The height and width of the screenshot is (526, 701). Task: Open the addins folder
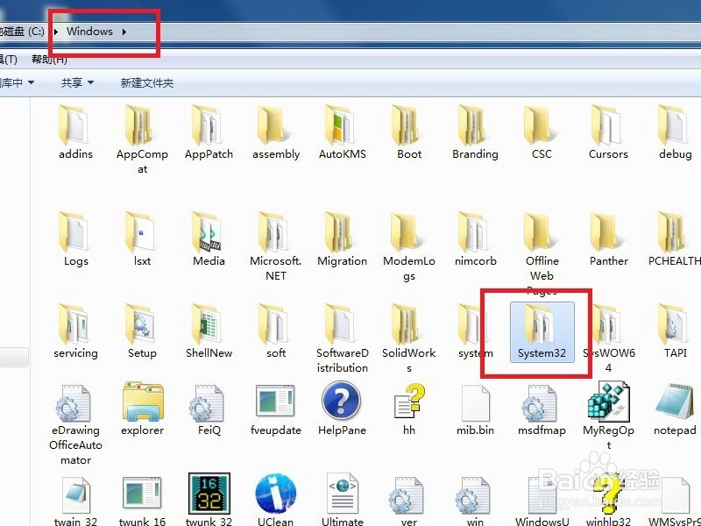pos(75,132)
